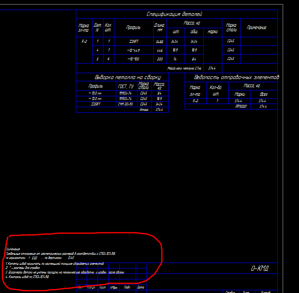The height and width of the screenshot is (293, 299).
Task: Pick profile 'I25K1' in specification table
Action: pos(134,41)
